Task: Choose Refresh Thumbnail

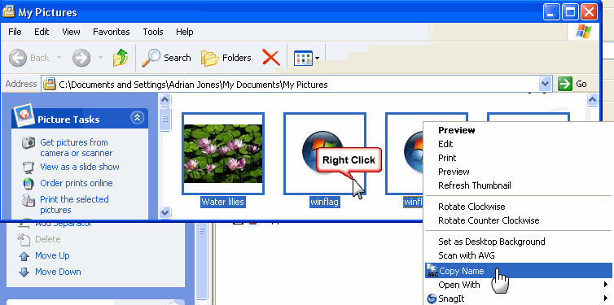Action: pyautogui.click(x=475, y=185)
